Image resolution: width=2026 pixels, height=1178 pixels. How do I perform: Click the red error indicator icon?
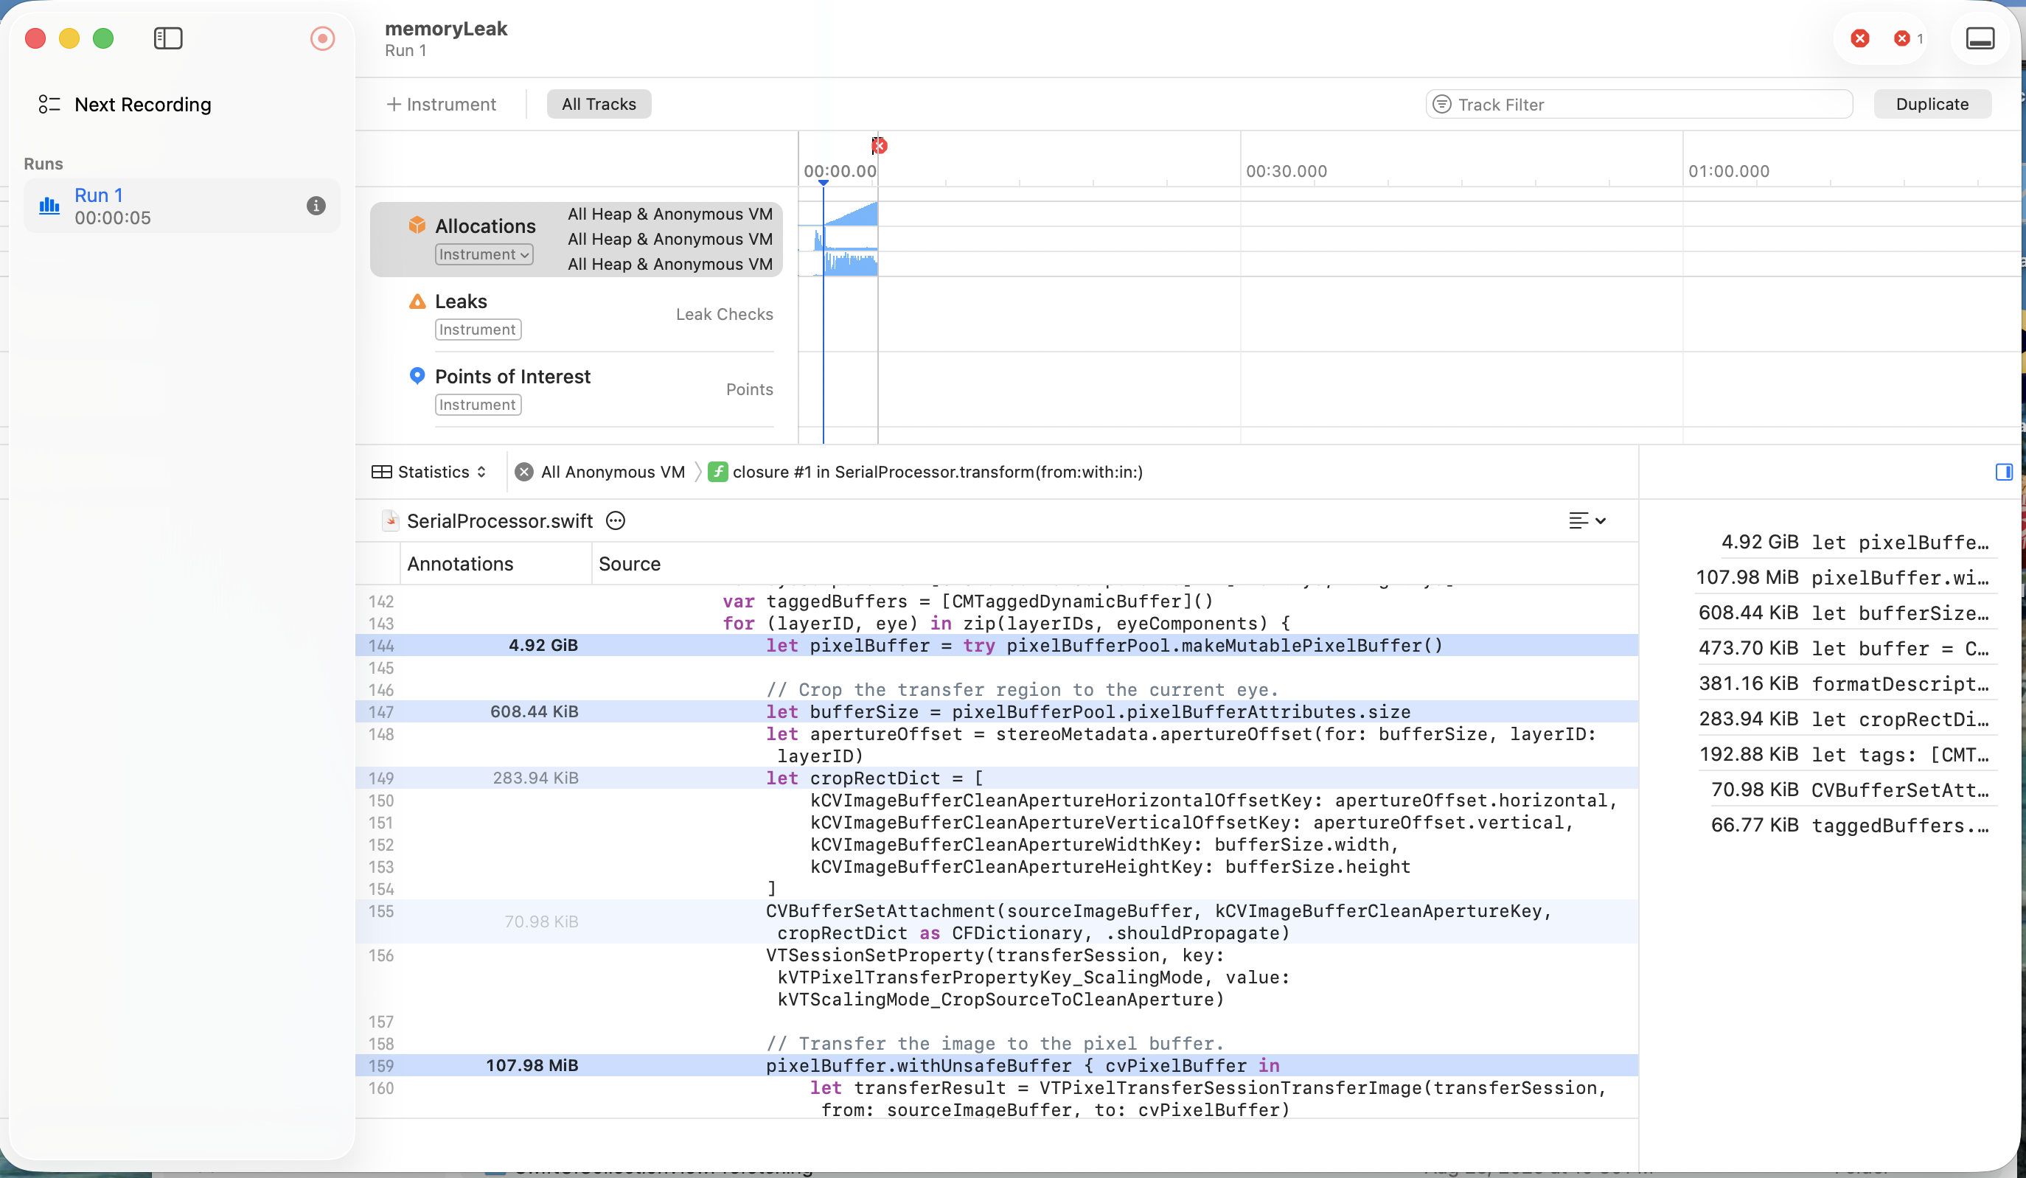pos(1859,38)
